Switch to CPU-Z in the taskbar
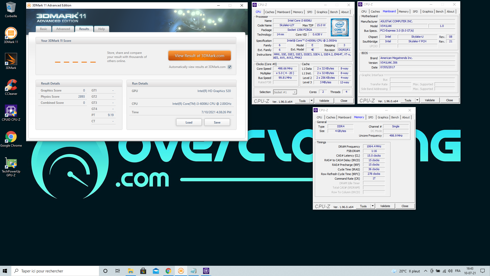 (x=206, y=271)
